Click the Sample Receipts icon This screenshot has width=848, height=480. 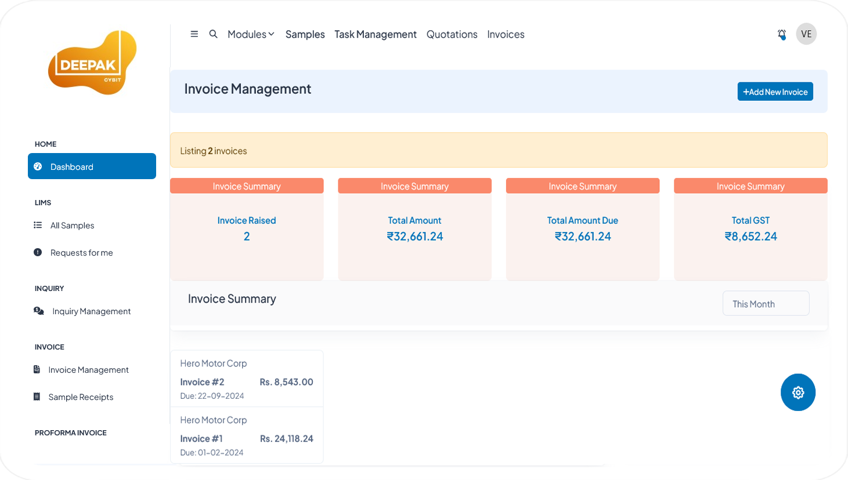click(x=37, y=397)
